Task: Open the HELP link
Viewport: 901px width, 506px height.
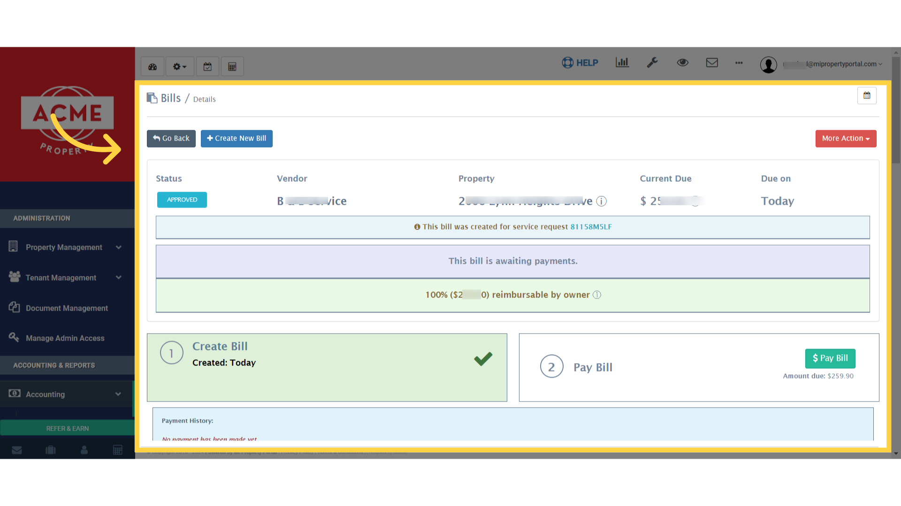Action: (x=580, y=63)
